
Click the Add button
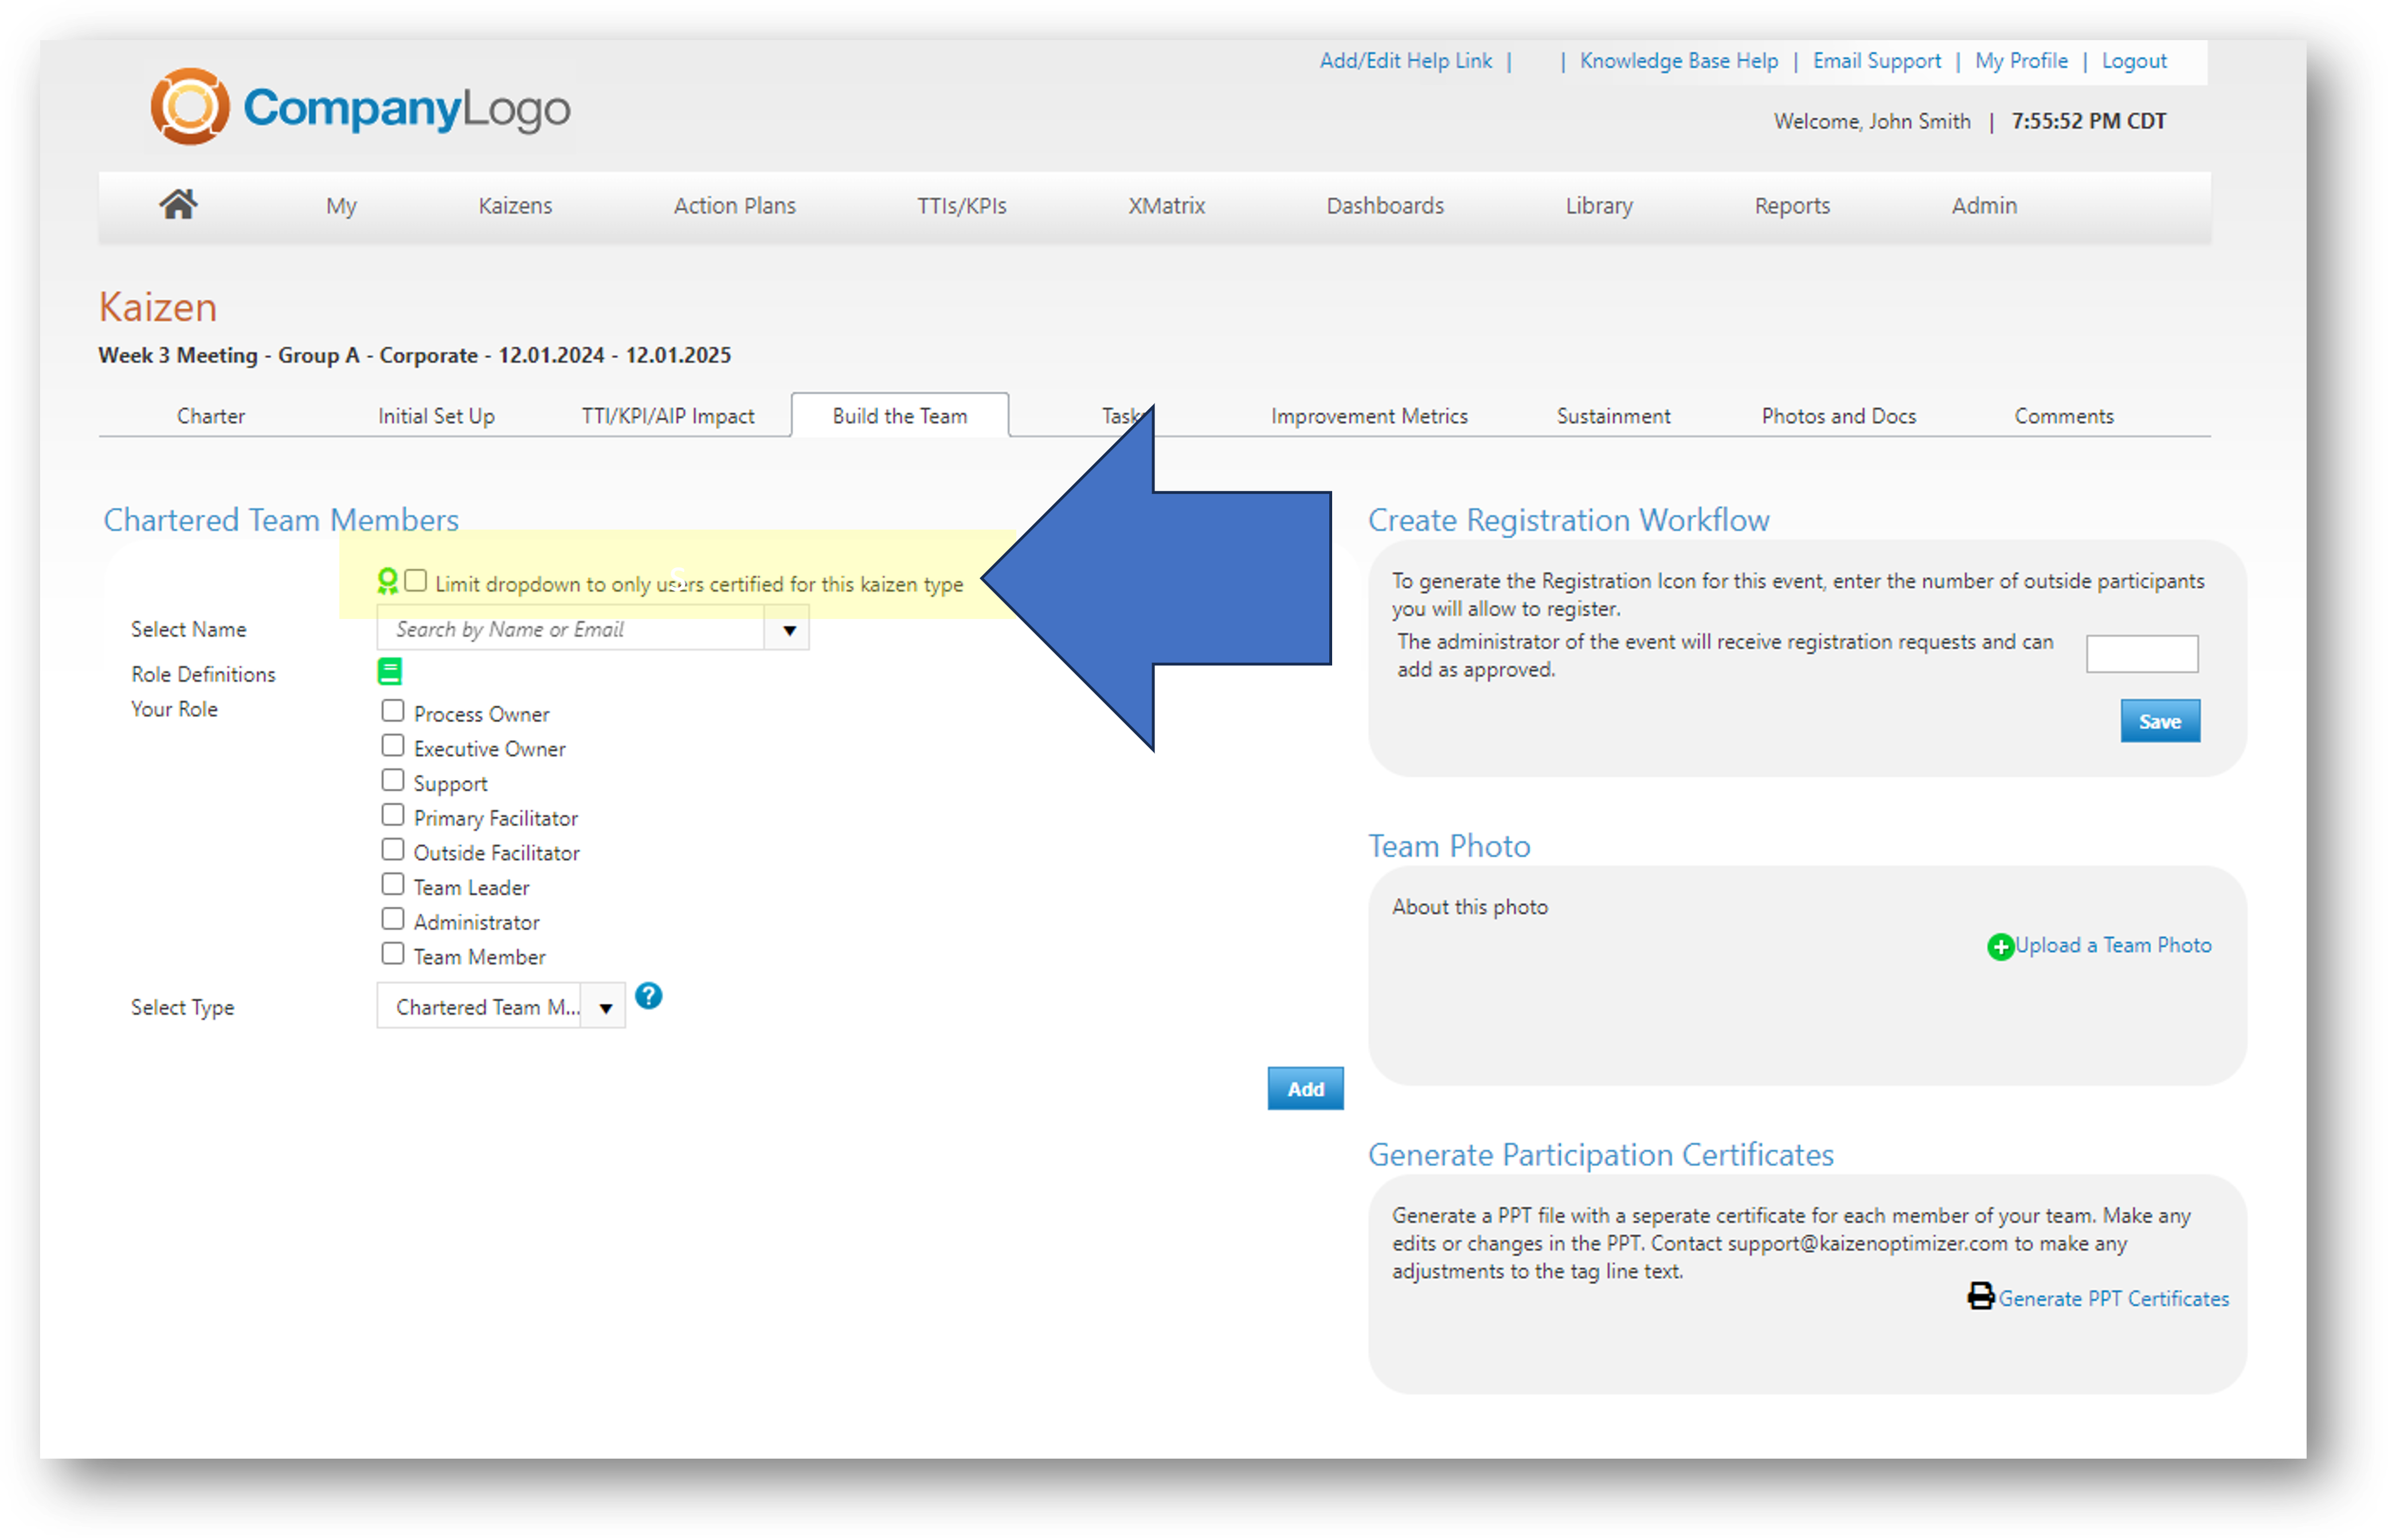(x=1305, y=1089)
